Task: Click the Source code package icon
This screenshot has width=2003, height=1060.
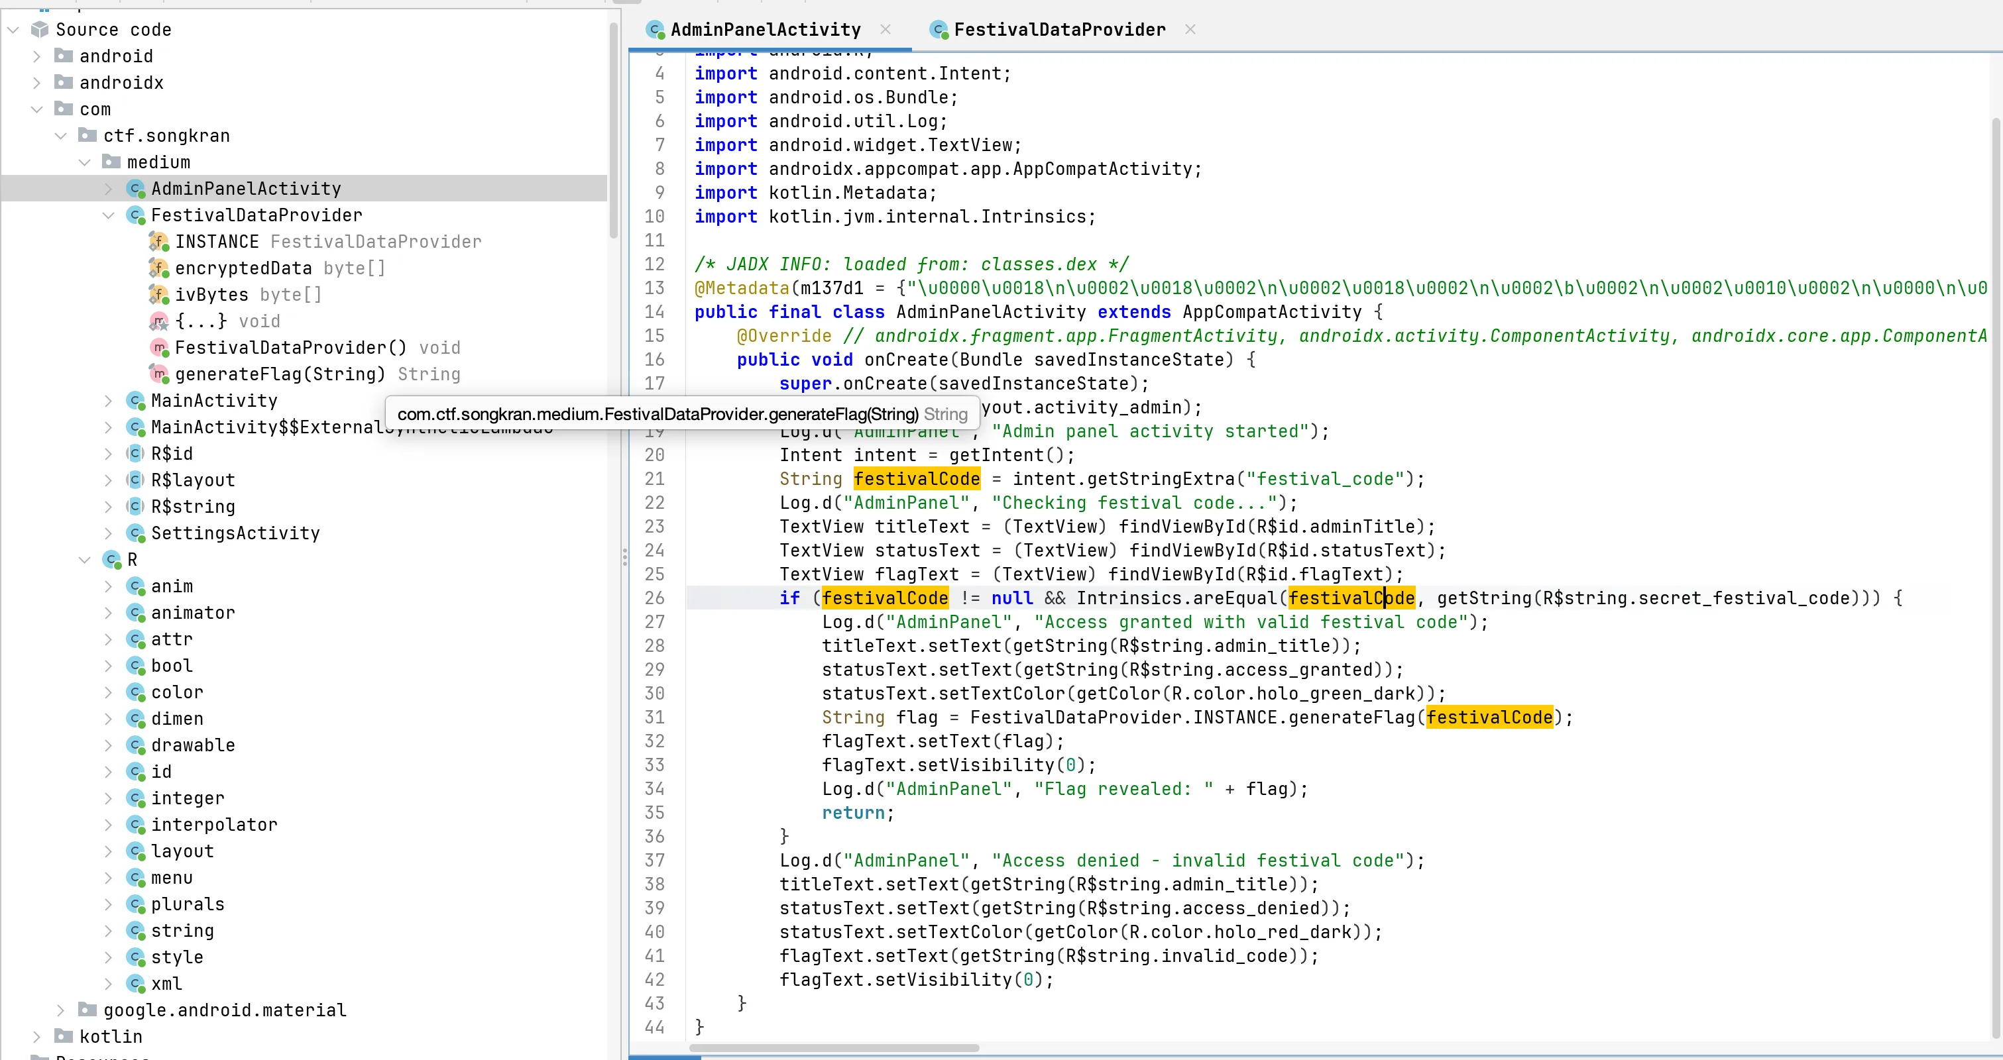Action: [40, 30]
